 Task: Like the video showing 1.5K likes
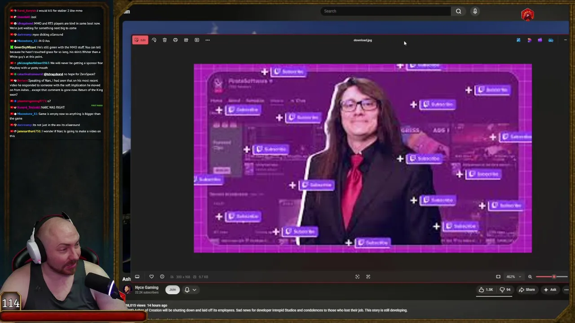[x=486, y=290]
